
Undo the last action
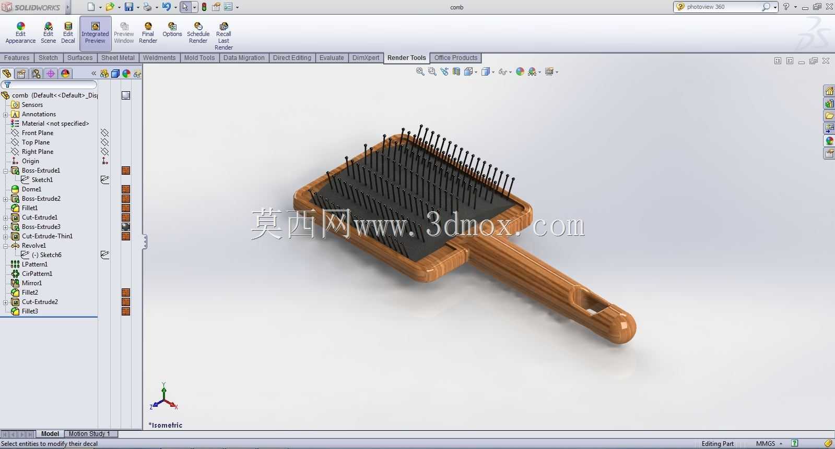[166, 7]
